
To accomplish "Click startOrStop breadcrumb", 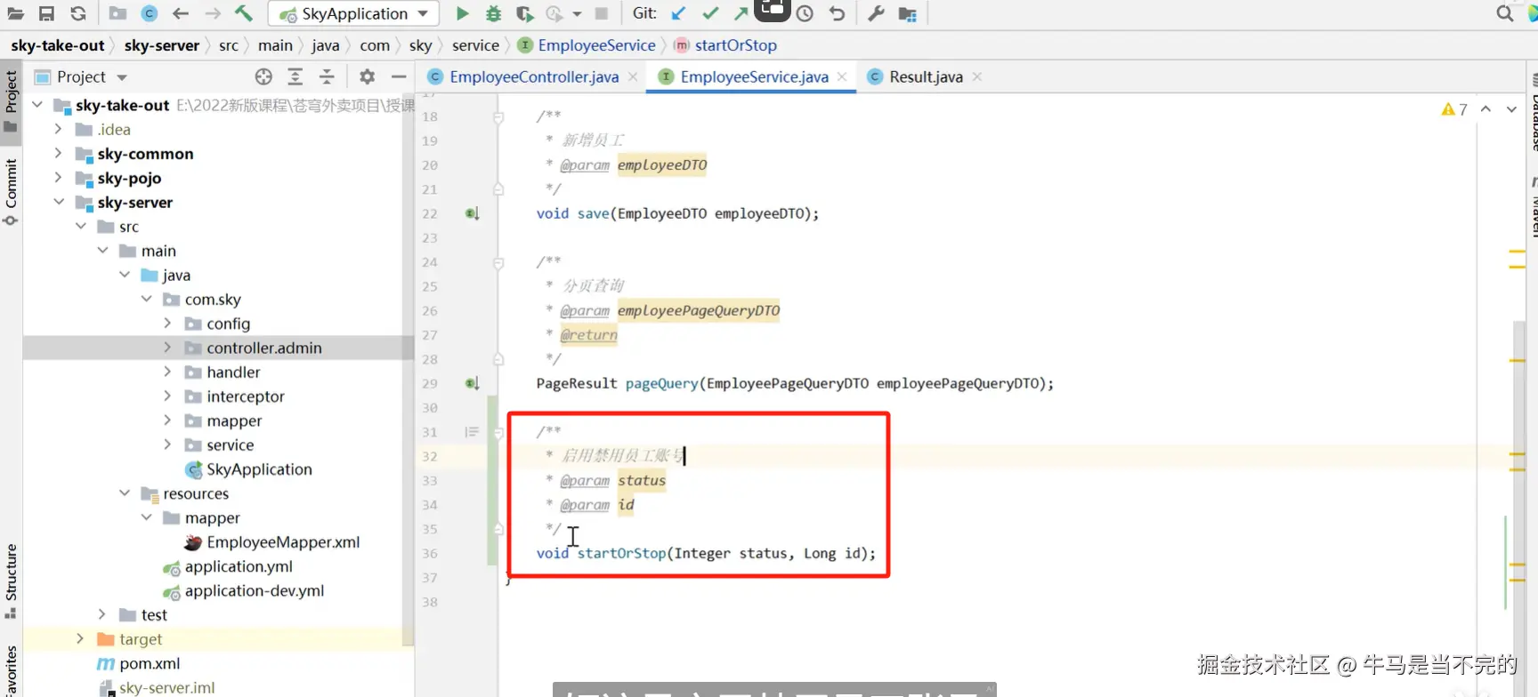I will [x=725, y=45].
